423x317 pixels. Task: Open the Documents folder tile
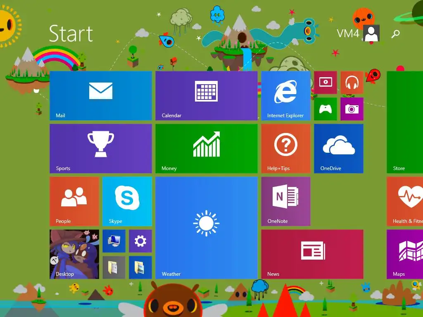pos(114,267)
